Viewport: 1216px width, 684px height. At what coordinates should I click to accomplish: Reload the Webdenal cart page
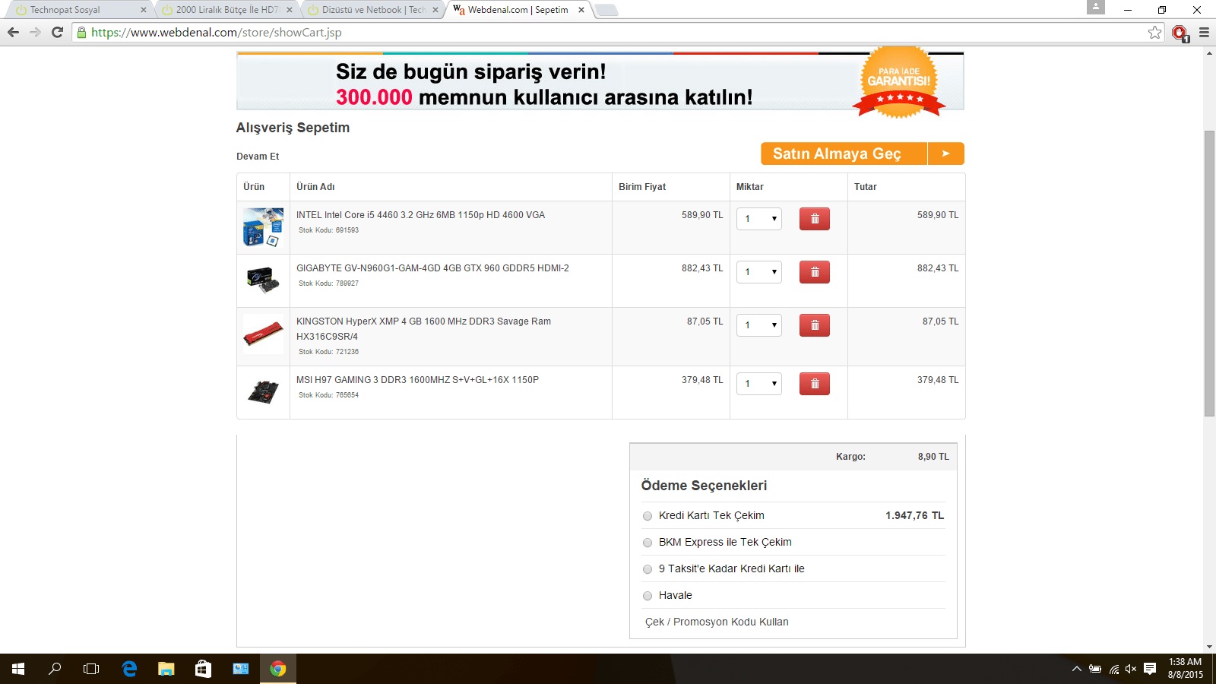coord(57,32)
